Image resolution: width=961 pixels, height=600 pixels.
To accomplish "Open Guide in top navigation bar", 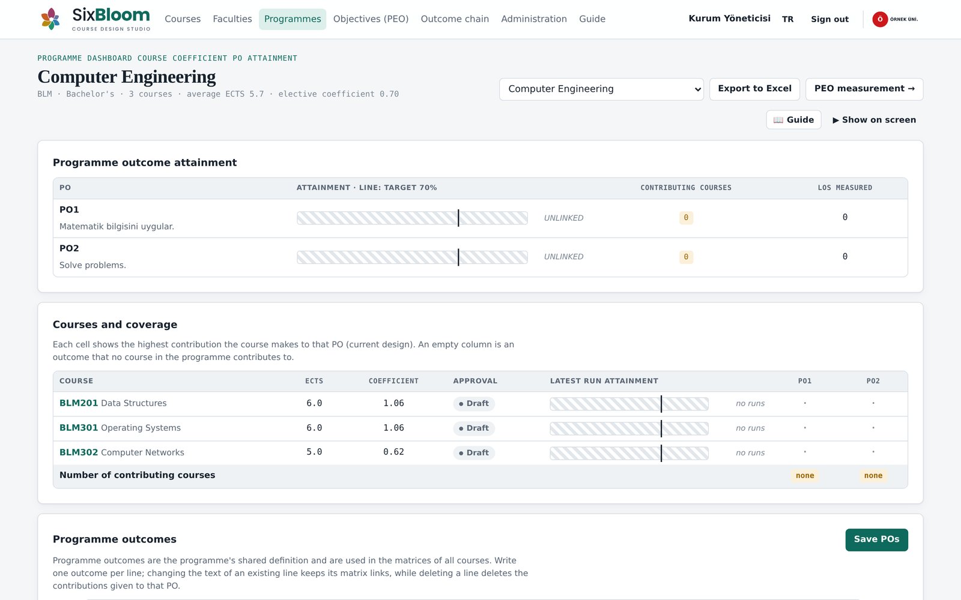I will click(592, 19).
